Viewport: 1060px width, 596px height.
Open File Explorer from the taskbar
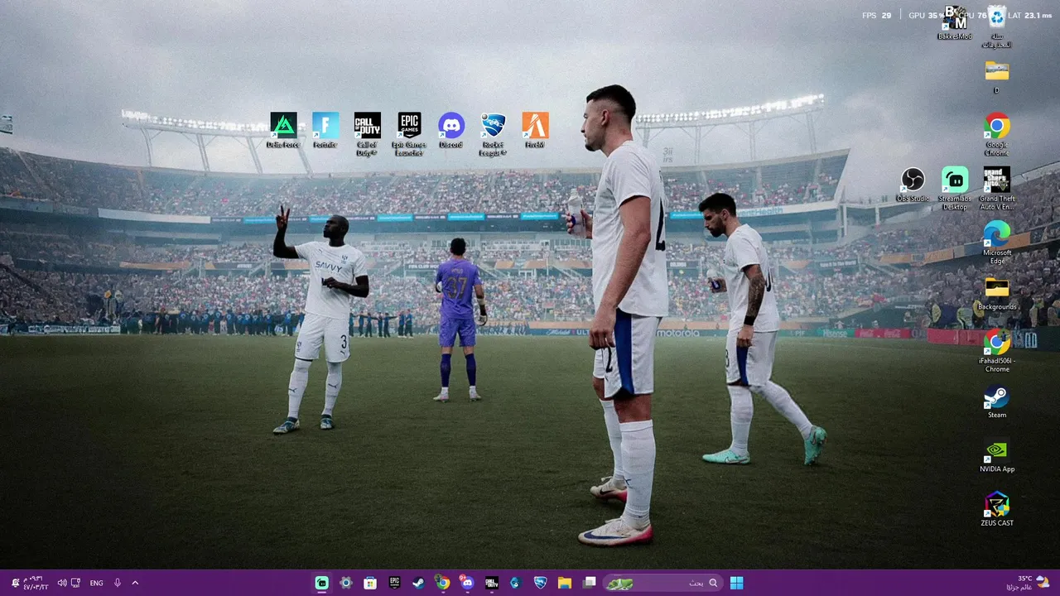(565, 583)
